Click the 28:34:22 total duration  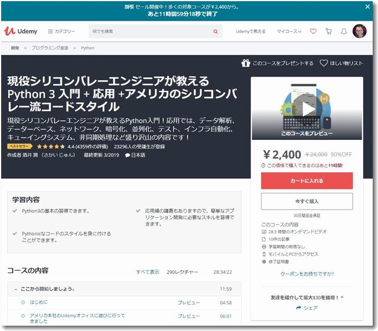click(x=223, y=272)
